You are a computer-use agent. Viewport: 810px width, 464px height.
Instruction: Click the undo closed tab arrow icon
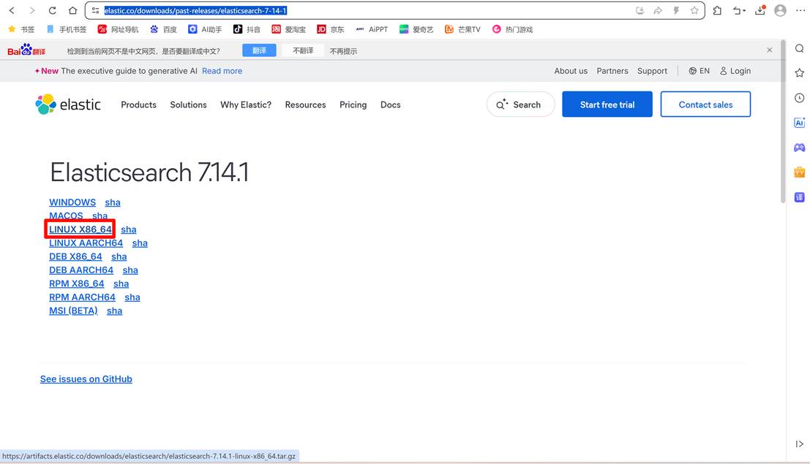737,10
